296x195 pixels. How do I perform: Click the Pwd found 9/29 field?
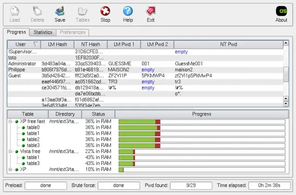point(191,185)
